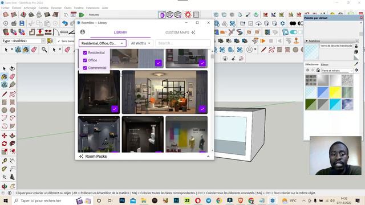This screenshot has width=365, height=205.
Task: Open the Fichier menu
Action: (x=5, y=8)
